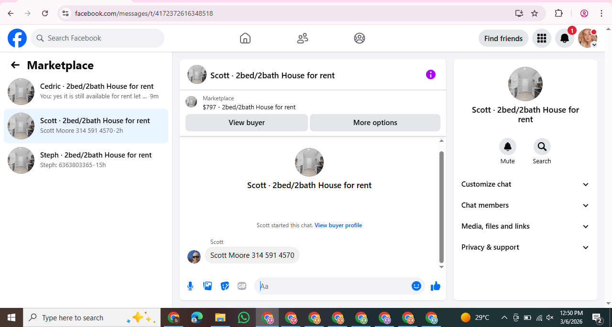Open Microsoft Edge from the taskbar
Image resolution: width=612 pixels, height=327 pixels.
click(x=197, y=317)
